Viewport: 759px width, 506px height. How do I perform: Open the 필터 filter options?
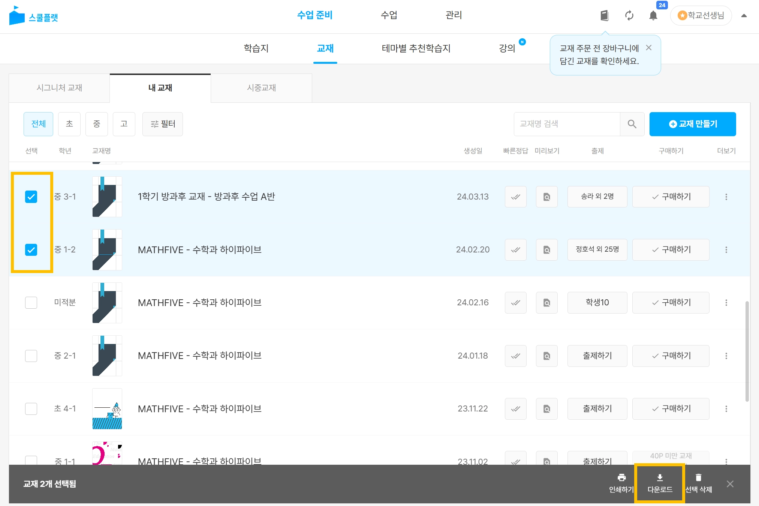(x=163, y=124)
